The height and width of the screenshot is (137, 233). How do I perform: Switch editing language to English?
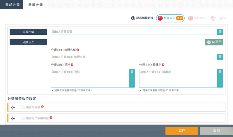218,18
